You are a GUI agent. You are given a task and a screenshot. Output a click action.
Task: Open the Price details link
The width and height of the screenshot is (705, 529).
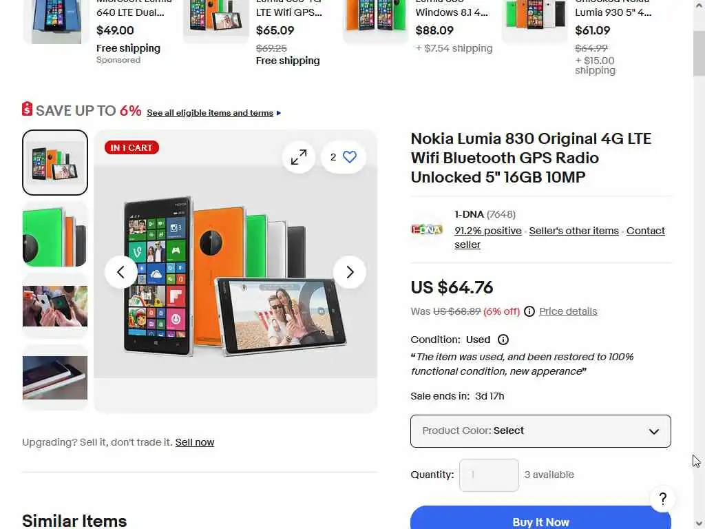point(568,311)
